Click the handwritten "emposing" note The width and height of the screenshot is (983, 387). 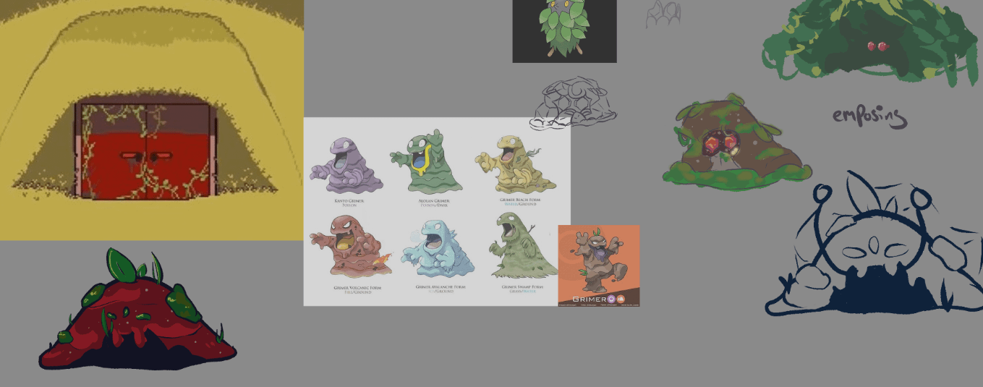pos(869,116)
